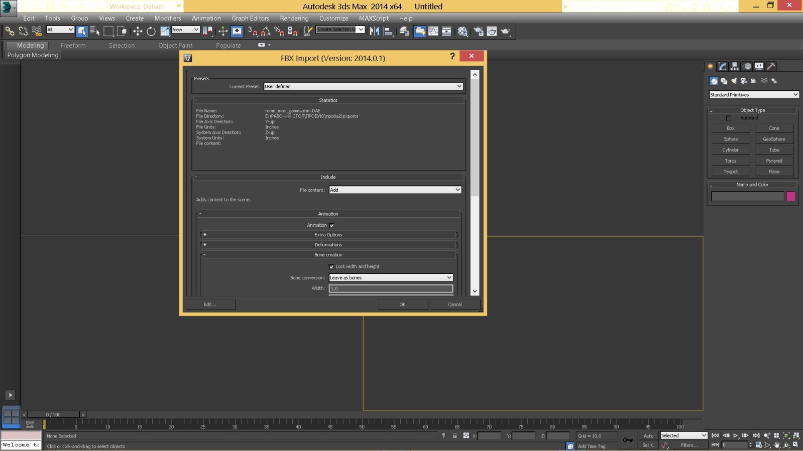This screenshot has width=803, height=451.
Task: Click the bone Width input field
Action: pyautogui.click(x=391, y=288)
